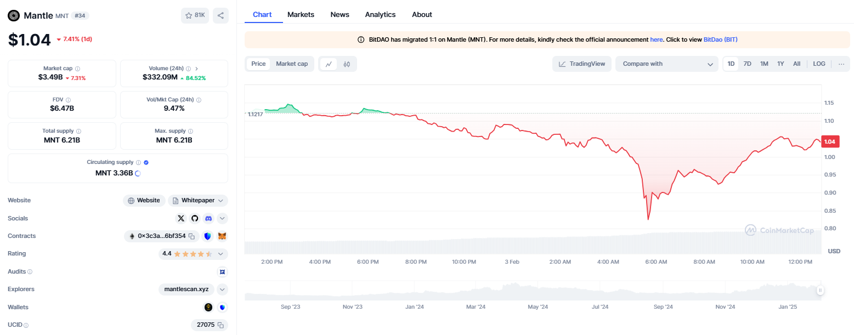Add Mantle to watchlist via star button
Screen dimensions: 854x335
point(195,15)
